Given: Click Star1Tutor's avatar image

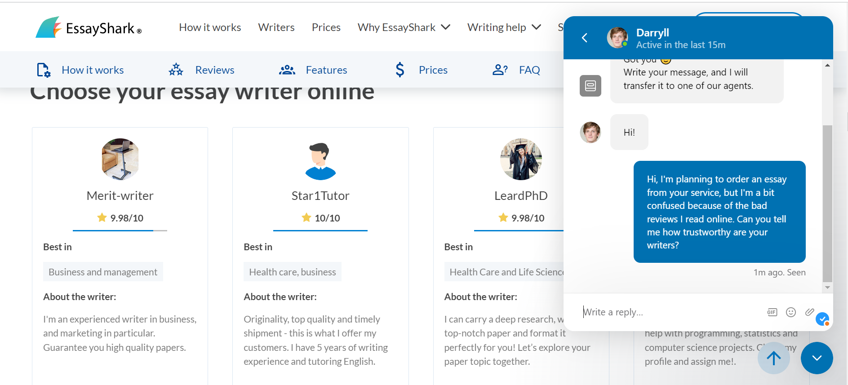Looking at the screenshot, I should [x=320, y=160].
